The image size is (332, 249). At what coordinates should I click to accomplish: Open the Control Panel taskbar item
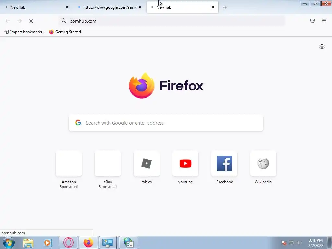[x=108, y=243]
